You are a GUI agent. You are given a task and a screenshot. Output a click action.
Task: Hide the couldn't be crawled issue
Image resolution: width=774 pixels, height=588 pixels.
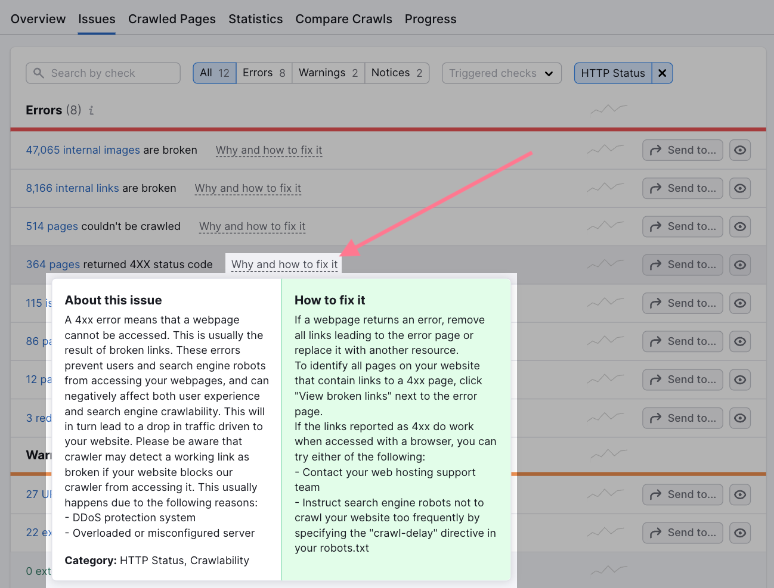[x=740, y=226]
